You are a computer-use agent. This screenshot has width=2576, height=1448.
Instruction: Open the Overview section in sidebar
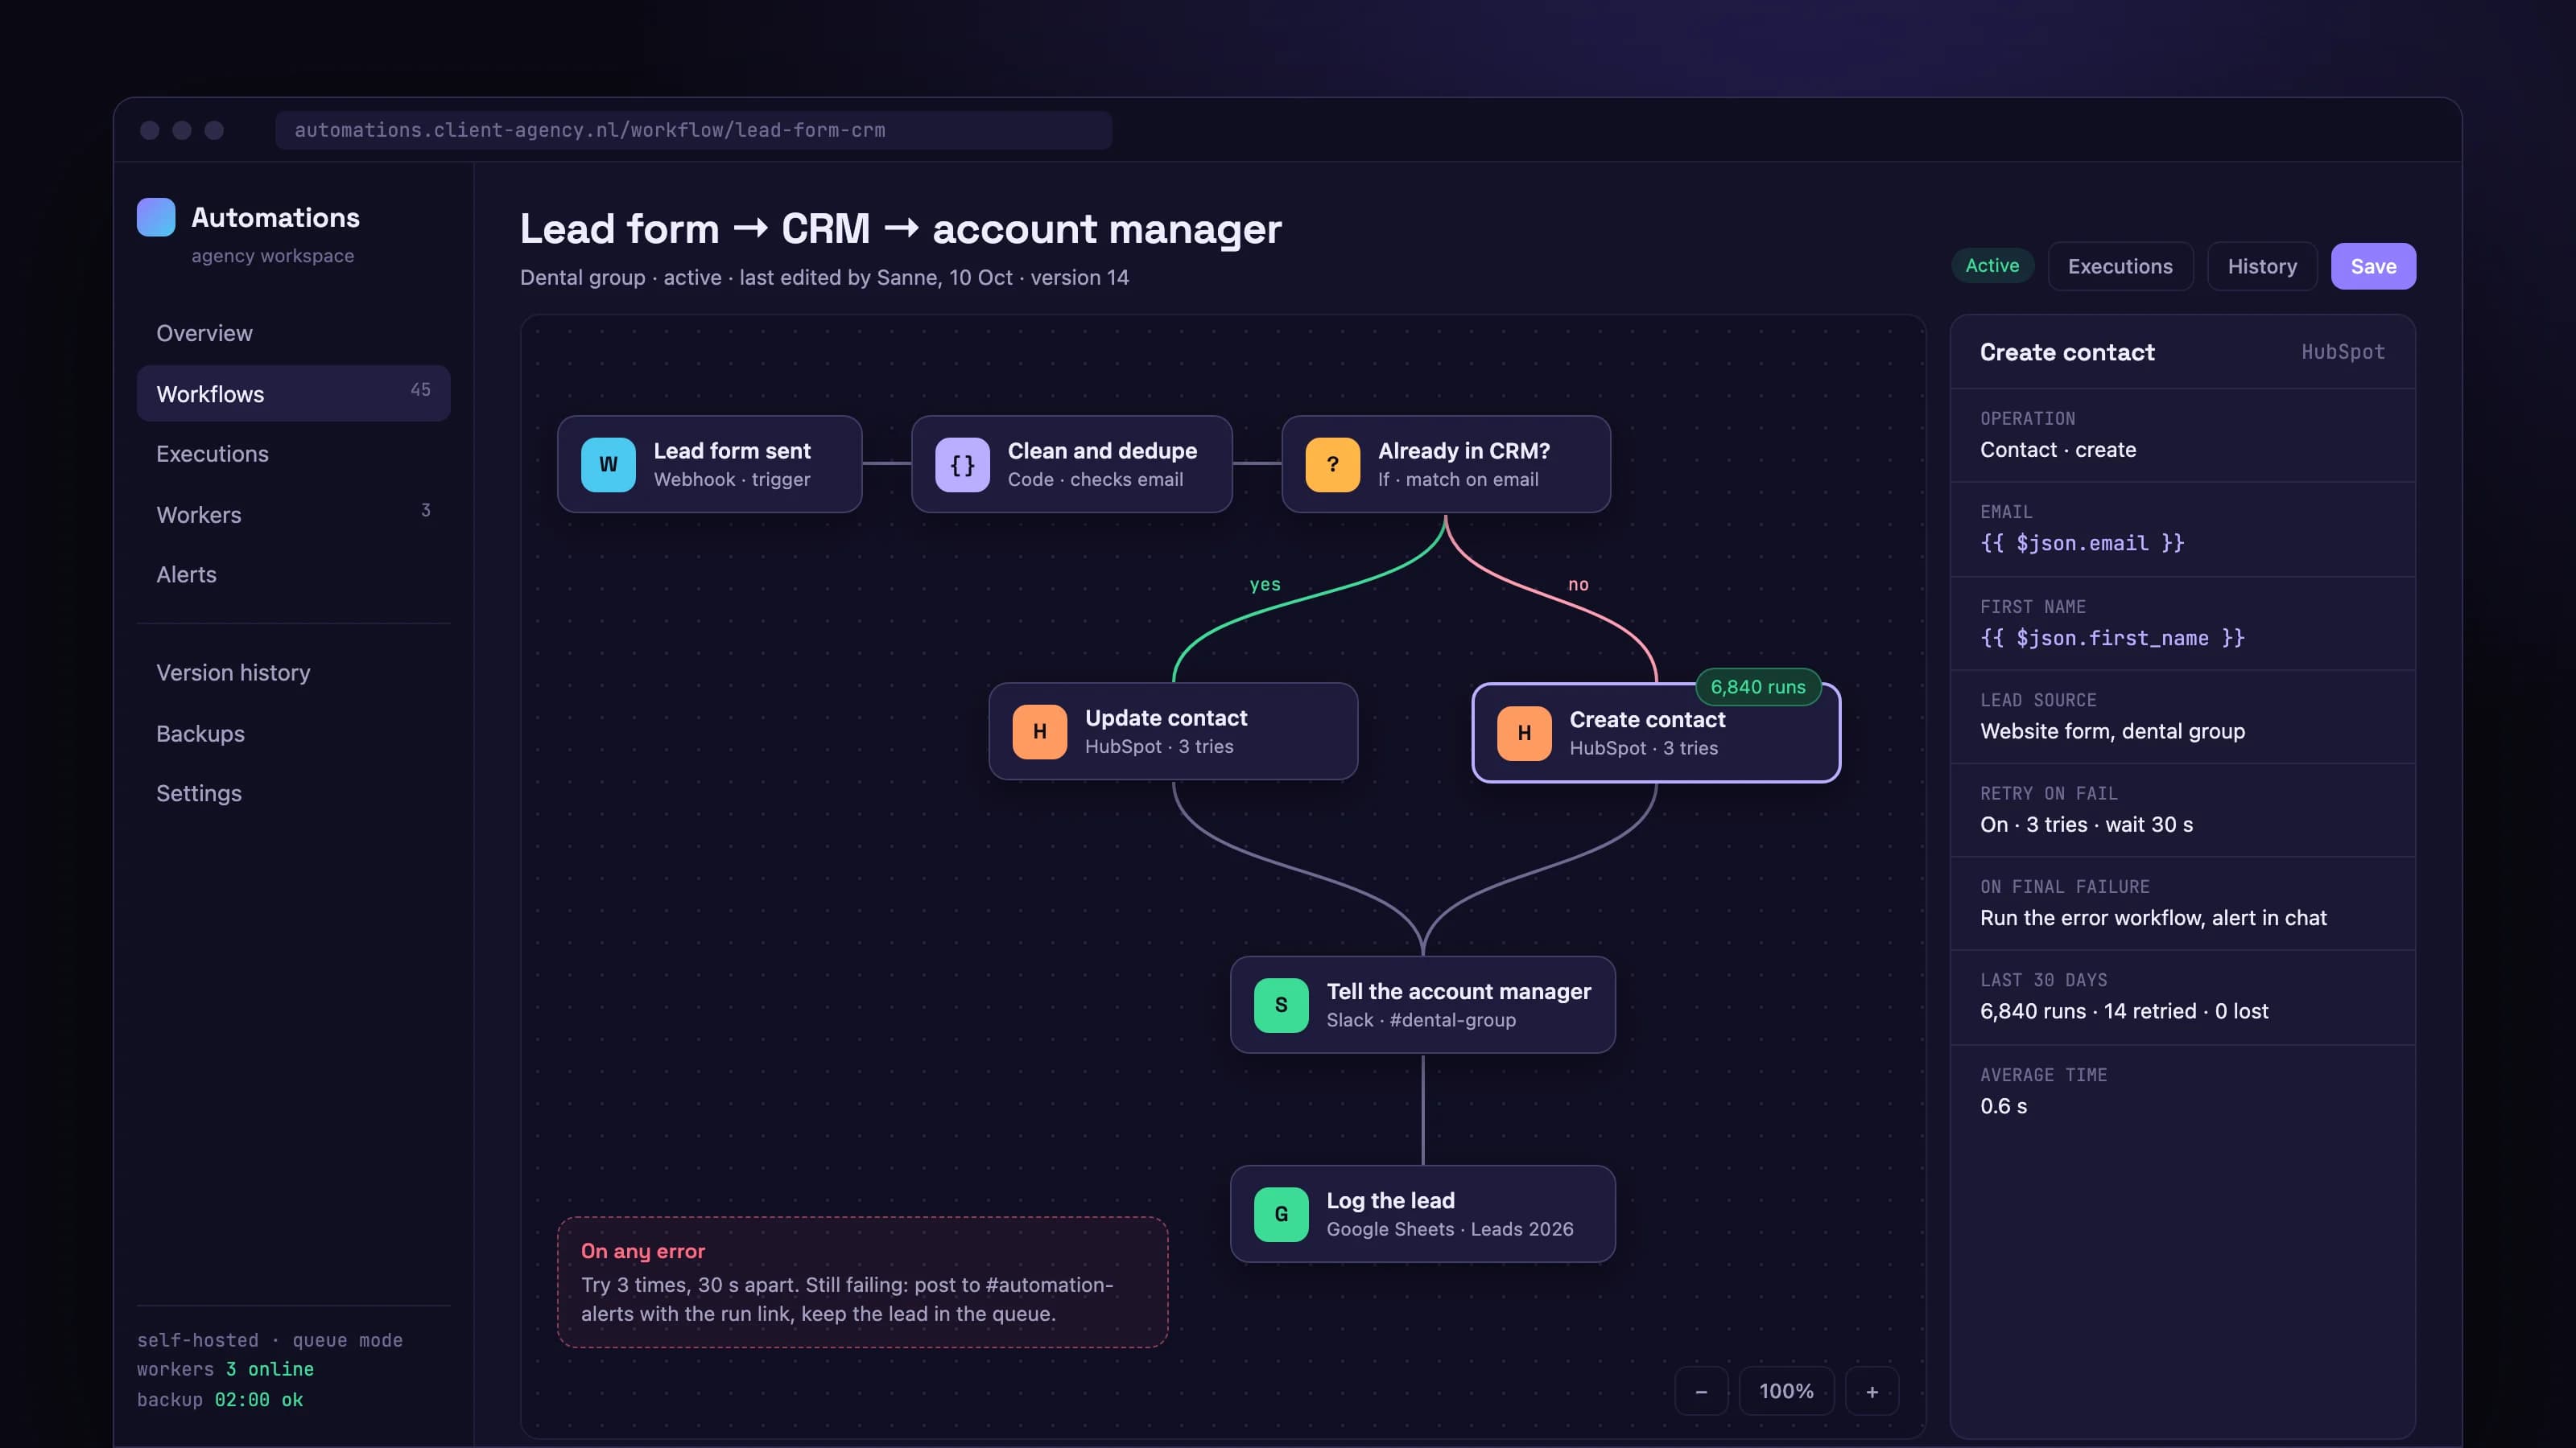293,333
